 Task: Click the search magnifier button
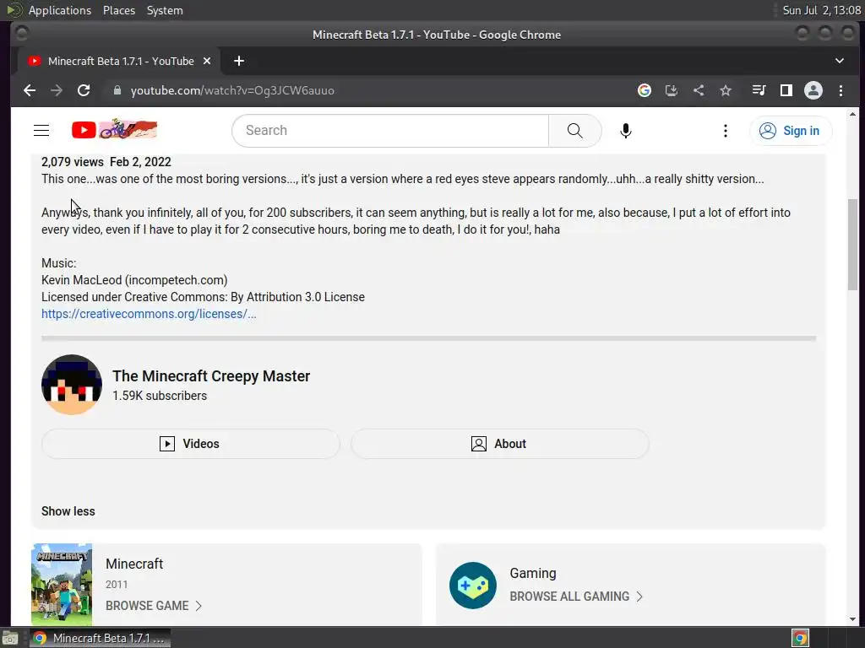[x=574, y=131]
